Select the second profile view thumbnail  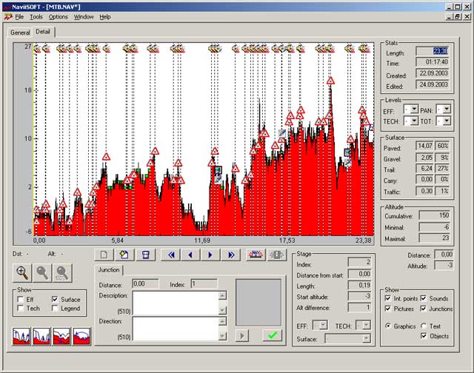41,337
